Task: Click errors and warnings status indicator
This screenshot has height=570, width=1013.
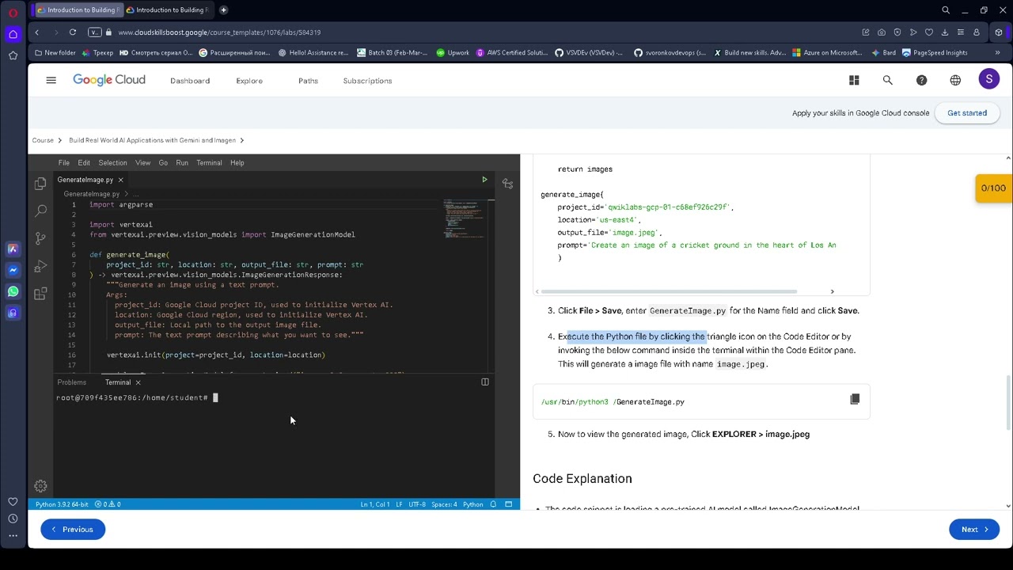Action: tap(108, 504)
